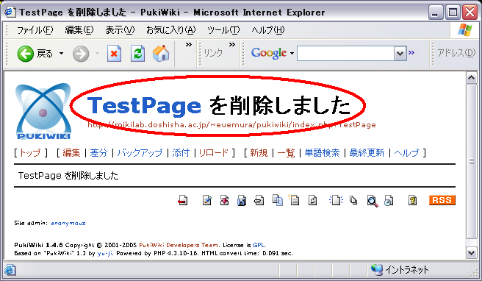482x281 pixels.
Task: Click the orange RSS badge
Action: pyautogui.click(x=442, y=200)
